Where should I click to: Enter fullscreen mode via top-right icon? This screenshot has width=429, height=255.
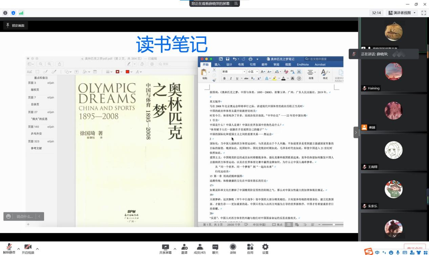(424, 13)
